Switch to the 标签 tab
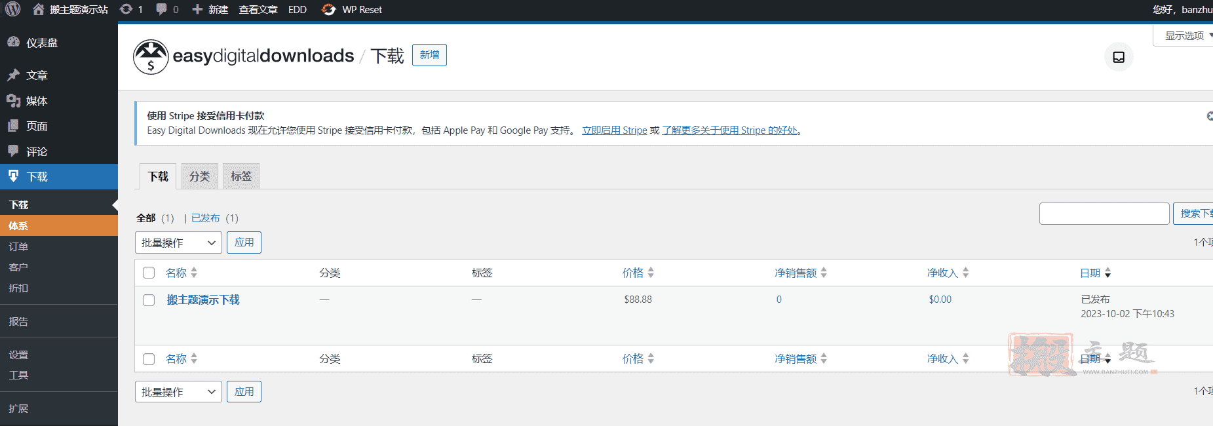The width and height of the screenshot is (1213, 426). pyautogui.click(x=241, y=176)
